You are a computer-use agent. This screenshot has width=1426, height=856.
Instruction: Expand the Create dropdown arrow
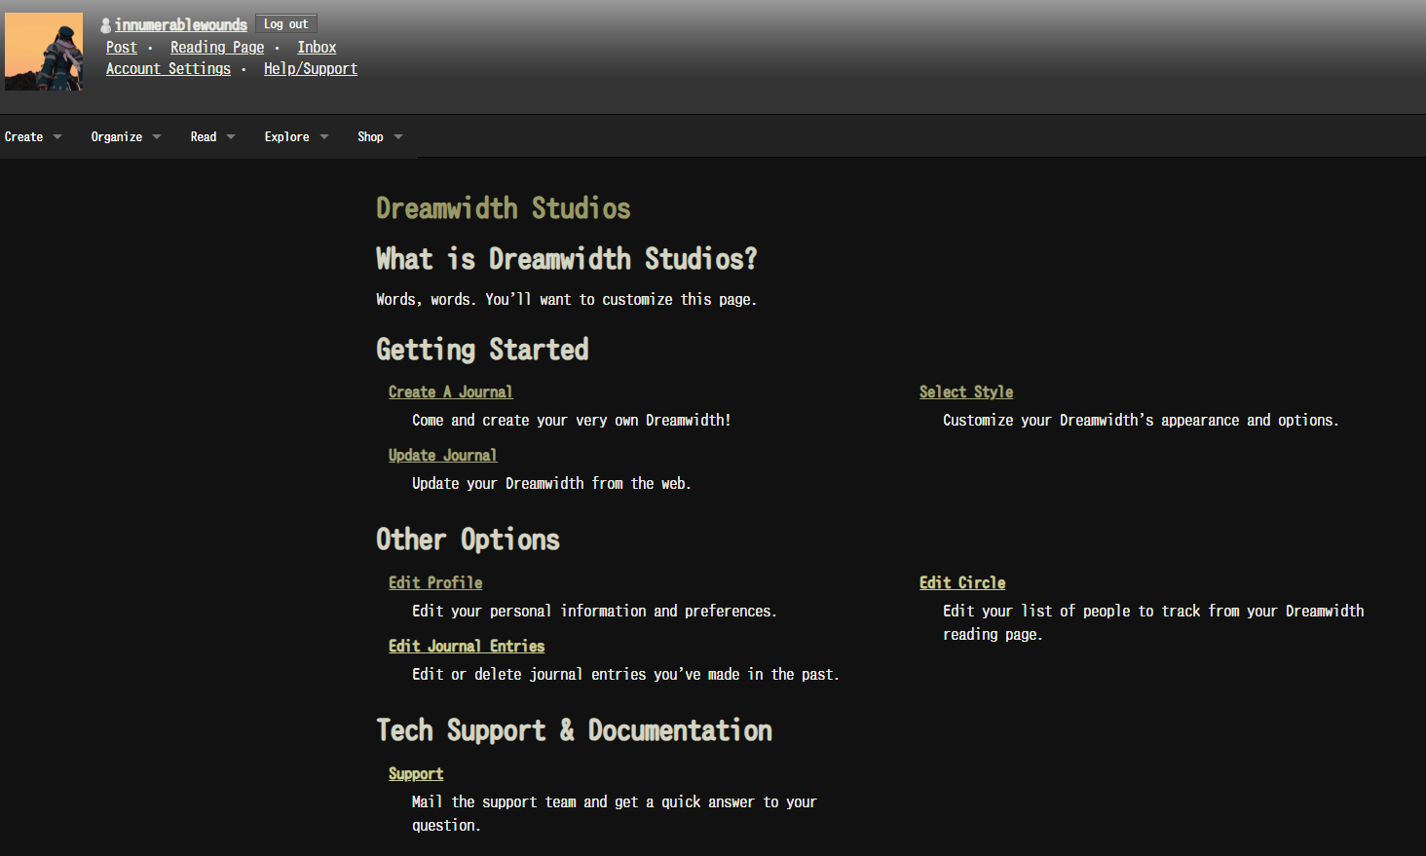click(x=57, y=137)
